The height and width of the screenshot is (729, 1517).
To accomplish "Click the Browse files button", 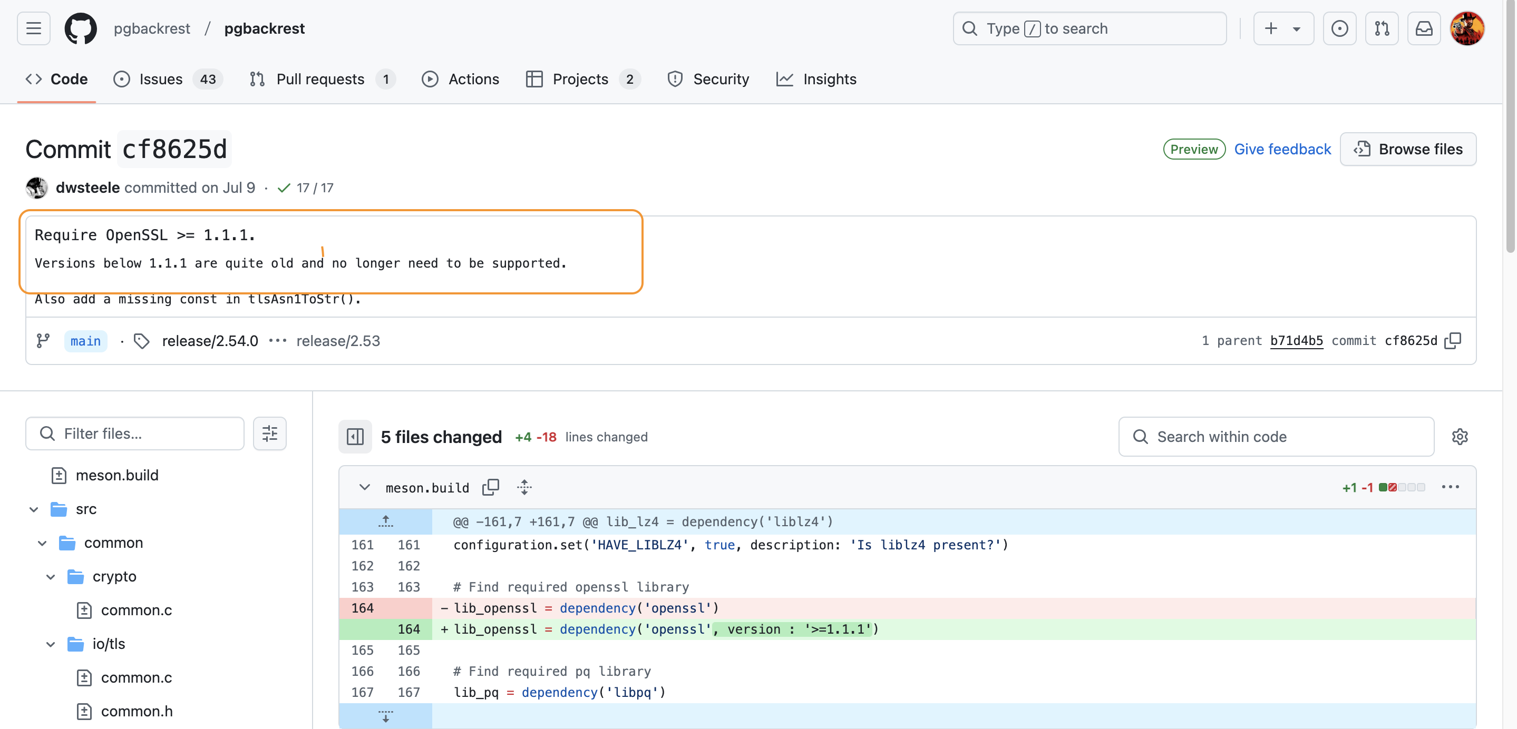I will [1407, 149].
